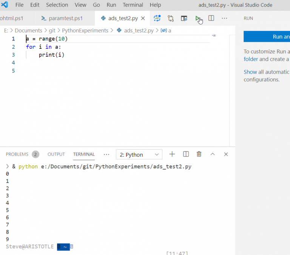Click the blue sync arrows icon in editor toolbar
The height and width of the screenshot is (255, 290).
(157, 18)
